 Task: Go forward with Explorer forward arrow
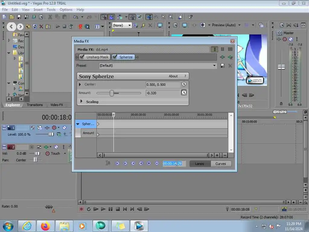20,27
